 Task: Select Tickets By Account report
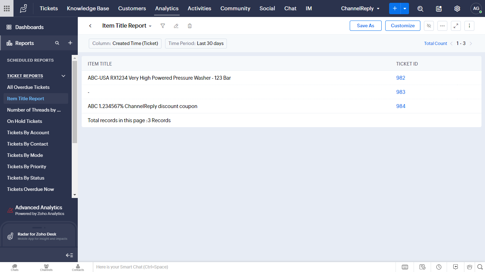tap(28, 132)
